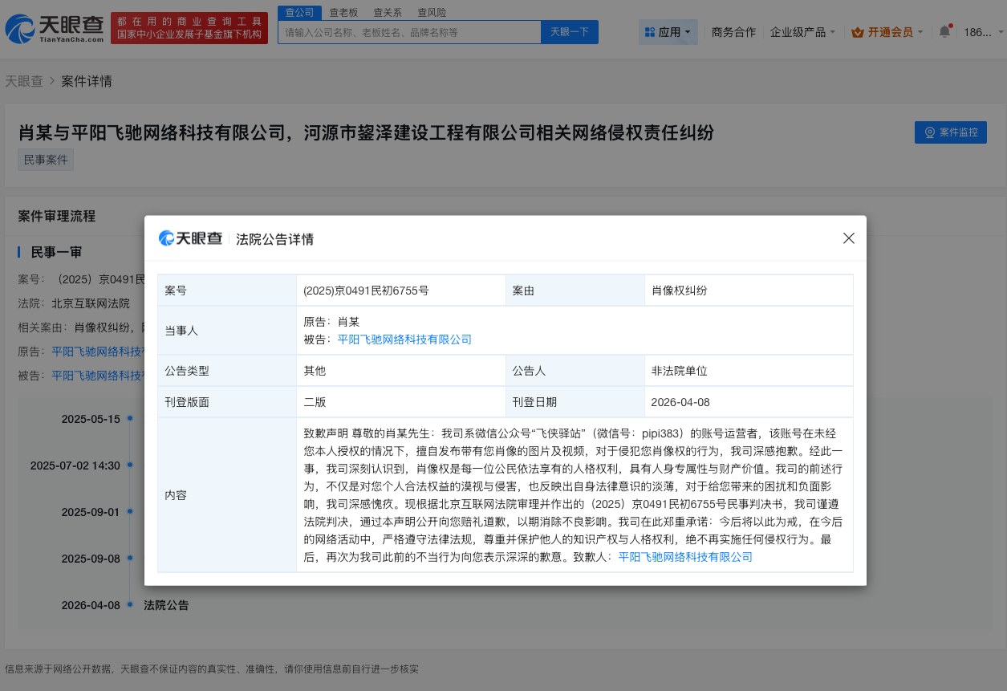Open defendant link 平阳飞驰网络科技有限公司
The width and height of the screenshot is (1007, 691).
(x=404, y=339)
